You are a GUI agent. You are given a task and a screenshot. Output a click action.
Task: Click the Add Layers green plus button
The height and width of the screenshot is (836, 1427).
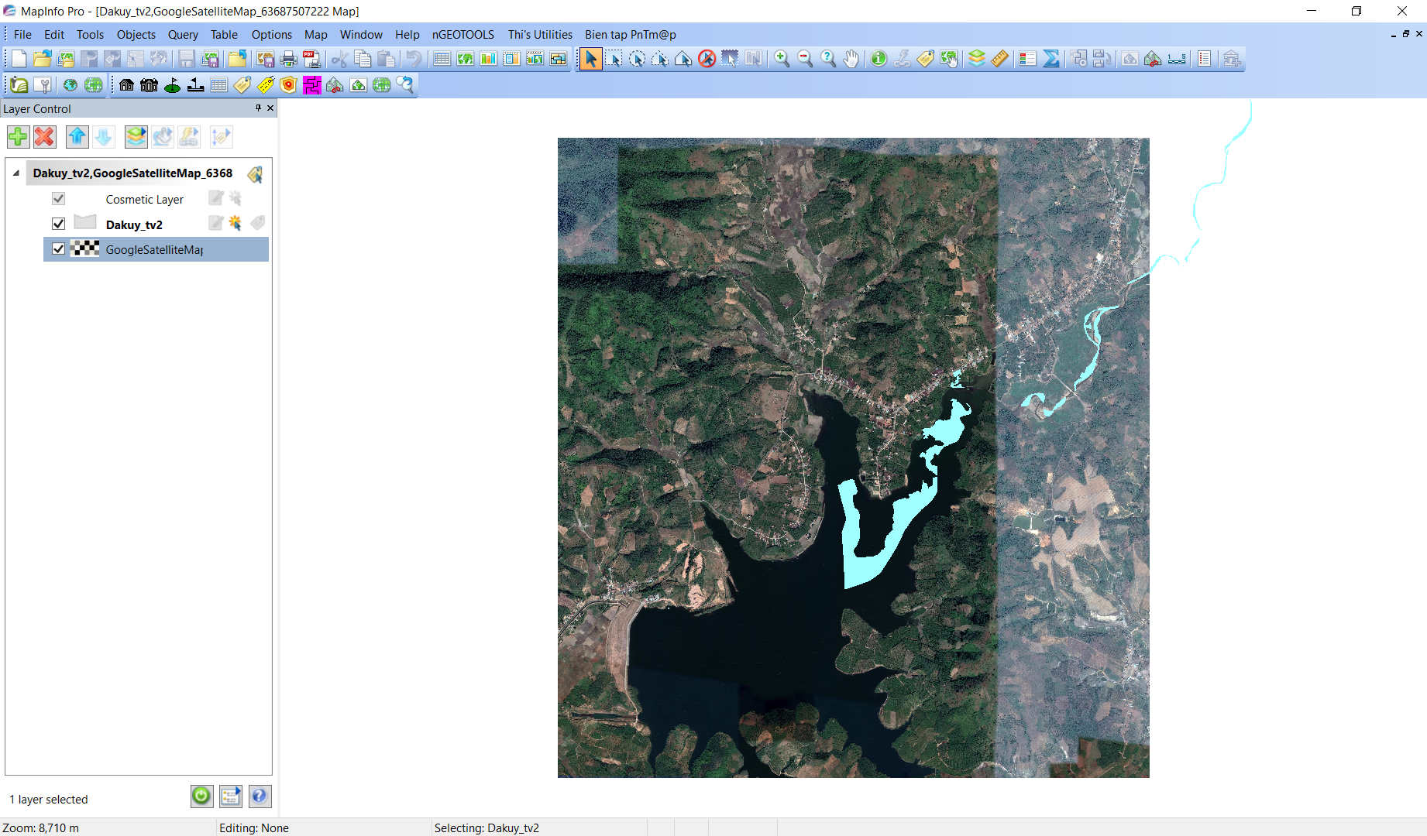pyautogui.click(x=18, y=137)
